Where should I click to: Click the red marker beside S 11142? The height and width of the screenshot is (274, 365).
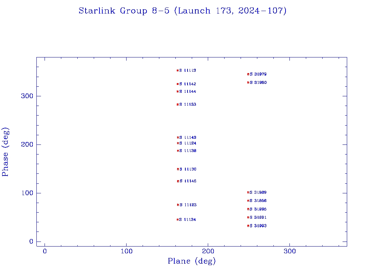coord(178,84)
